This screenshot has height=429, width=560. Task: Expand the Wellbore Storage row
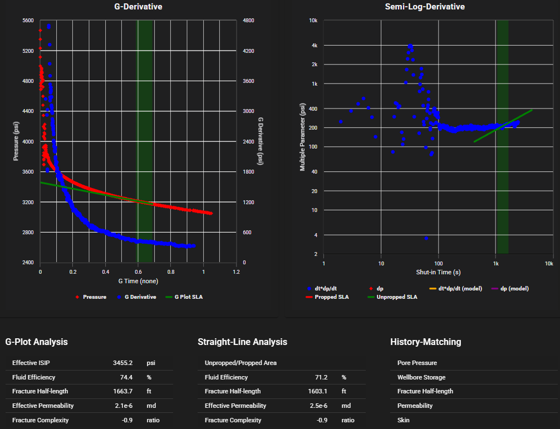[x=421, y=377]
